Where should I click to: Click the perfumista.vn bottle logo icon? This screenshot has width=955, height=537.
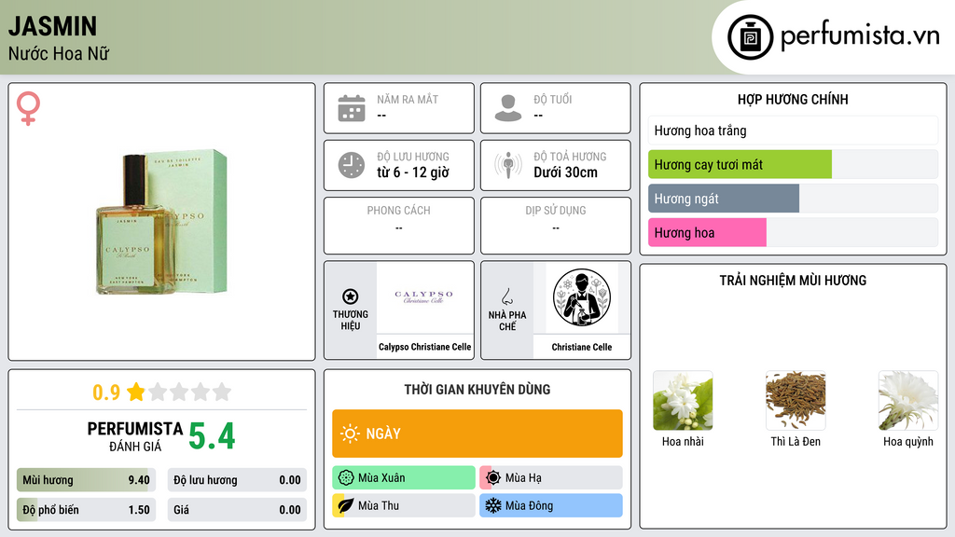[x=751, y=37]
